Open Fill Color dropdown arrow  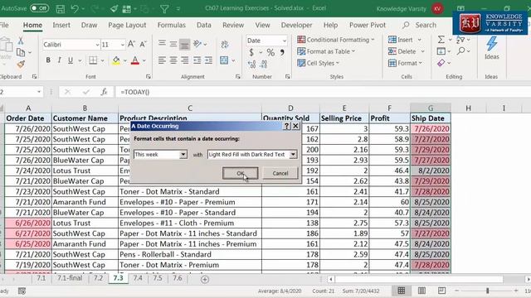point(125,60)
